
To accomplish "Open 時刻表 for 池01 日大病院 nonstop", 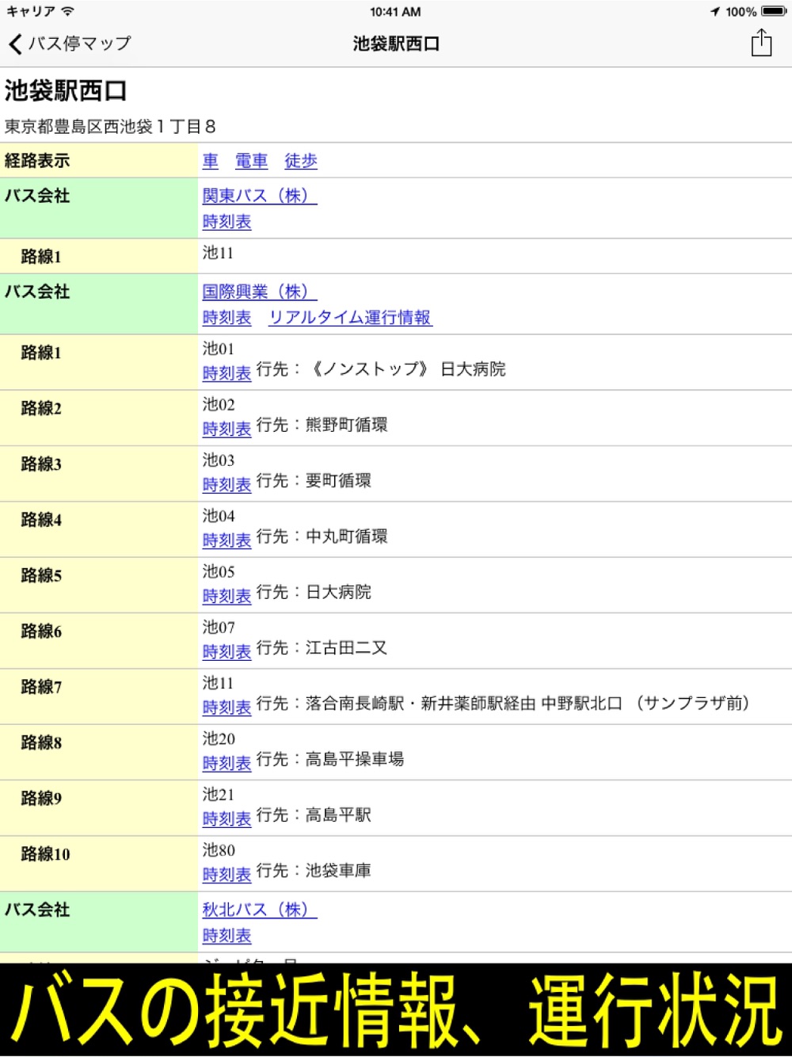I will point(227,373).
